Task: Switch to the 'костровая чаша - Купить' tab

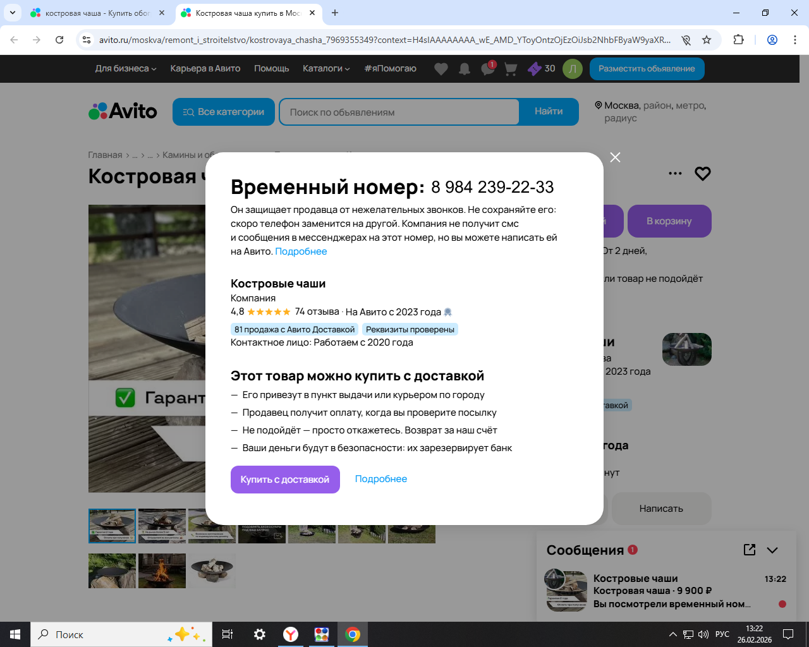Action: tap(98, 13)
